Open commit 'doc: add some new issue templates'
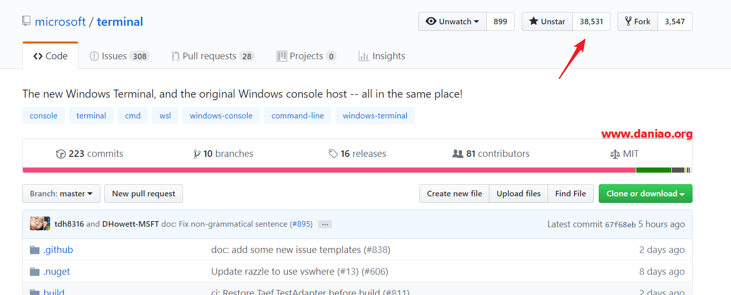Image resolution: width=731 pixels, height=295 pixels. click(286, 250)
